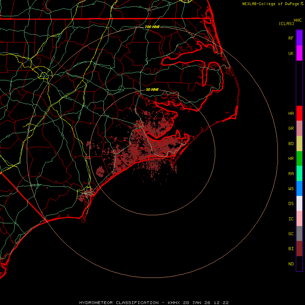Click the GR legend label
This screenshot has height=305, width=305.
[x=291, y=128]
